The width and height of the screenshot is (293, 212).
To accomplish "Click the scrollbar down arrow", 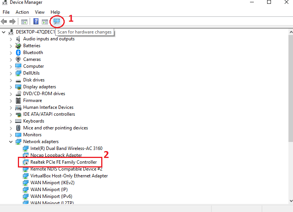I will pyautogui.click(x=291, y=201).
